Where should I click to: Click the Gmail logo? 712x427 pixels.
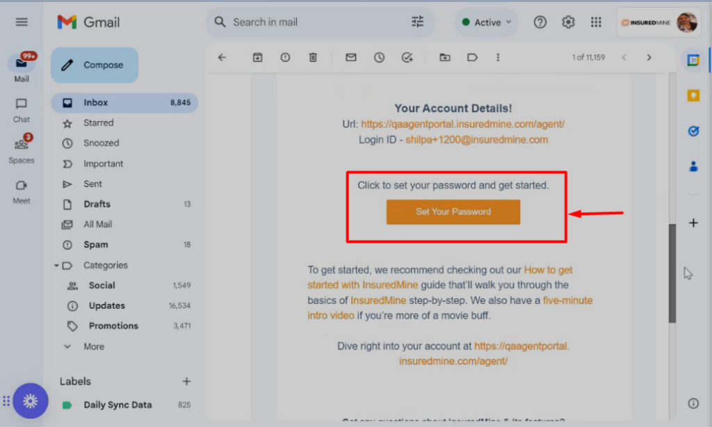coord(88,22)
